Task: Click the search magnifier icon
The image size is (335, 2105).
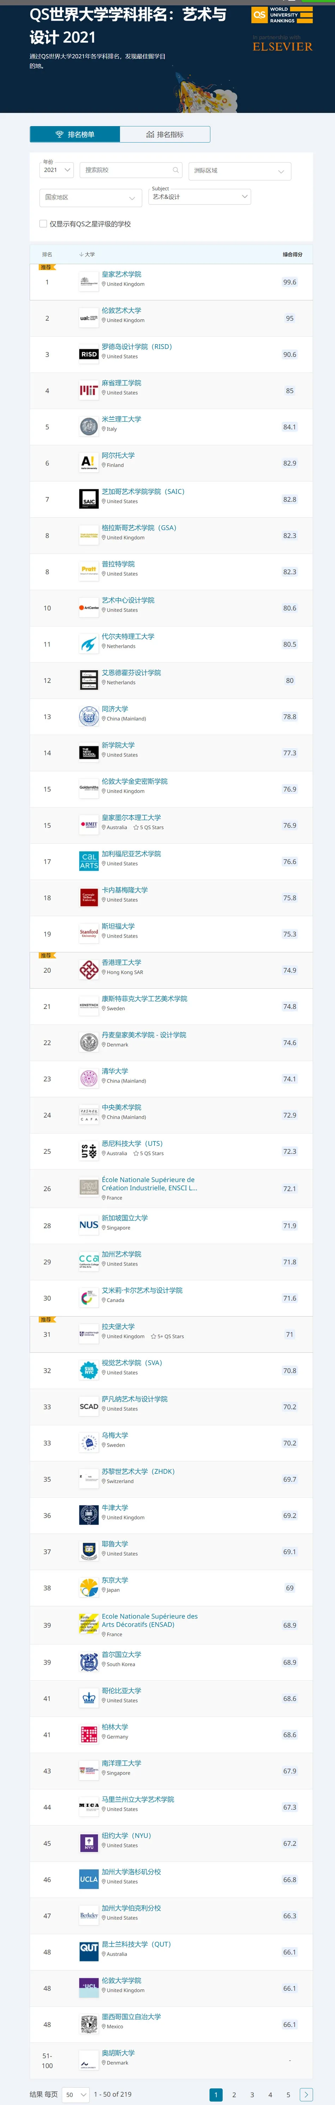Action: tap(175, 170)
